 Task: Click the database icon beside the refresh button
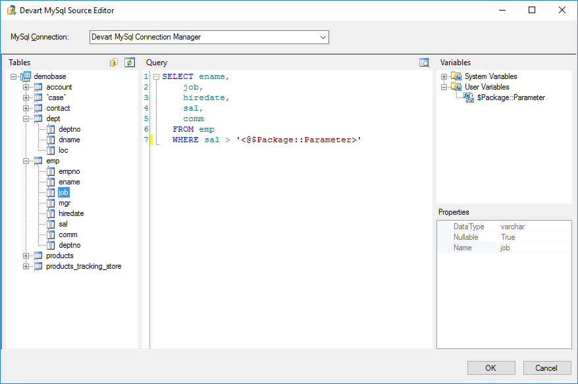(113, 62)
